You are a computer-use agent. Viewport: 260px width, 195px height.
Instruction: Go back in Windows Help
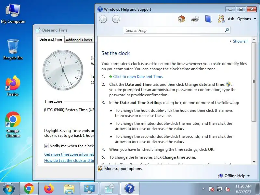click(x=103, y=19)
